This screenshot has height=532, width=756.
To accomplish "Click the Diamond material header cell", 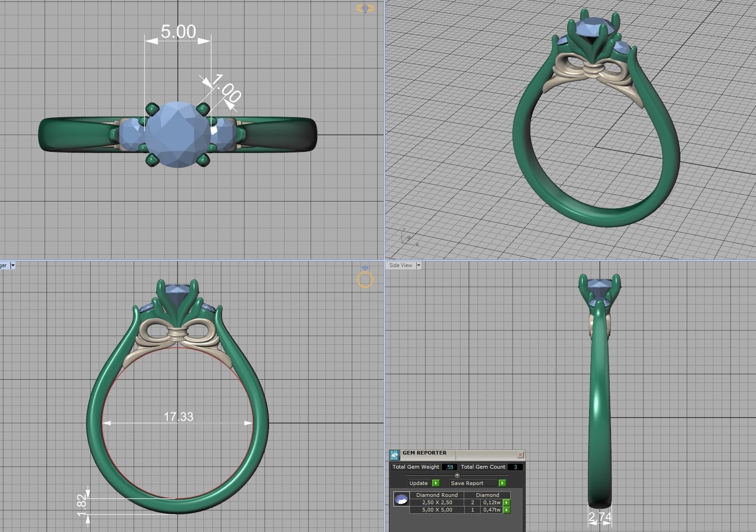I will (x=487, y=495).
